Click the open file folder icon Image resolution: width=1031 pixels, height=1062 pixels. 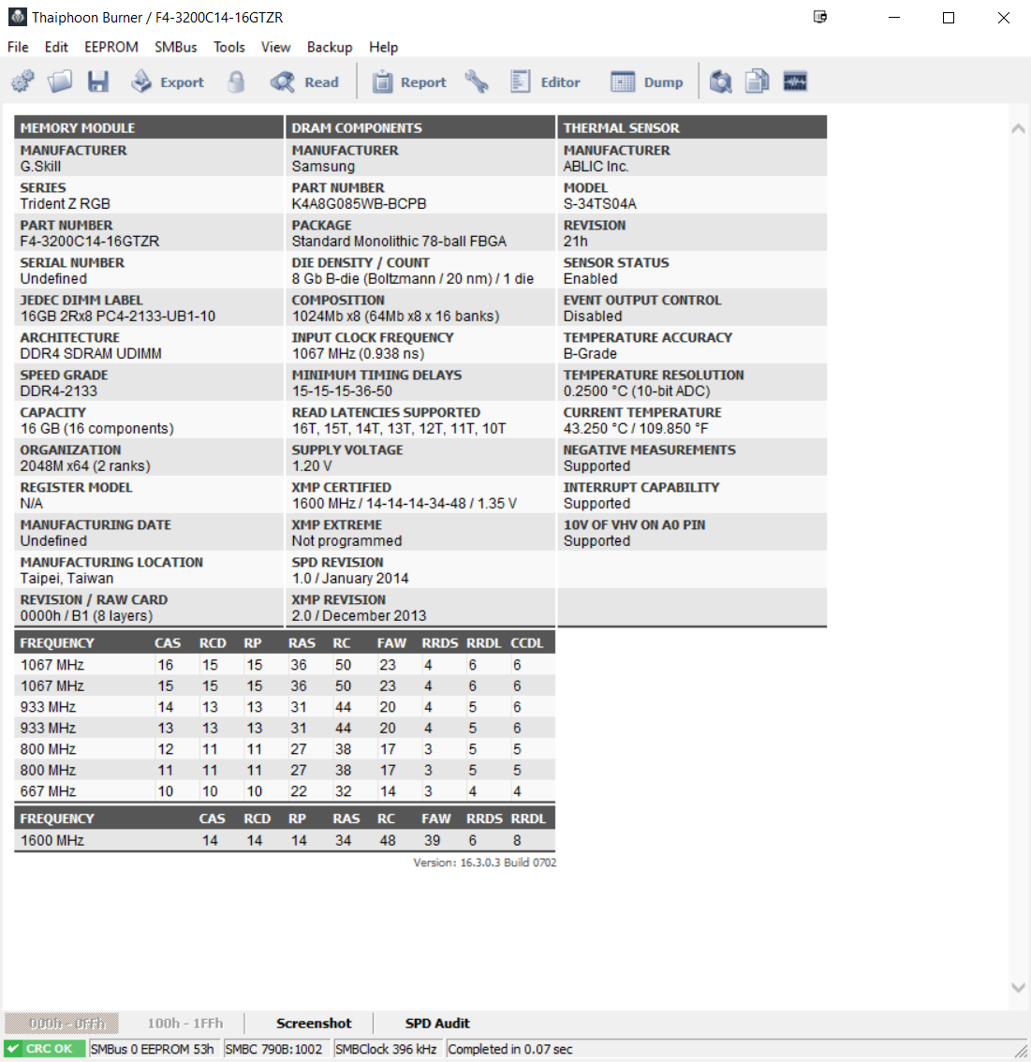[x=60, y=82]
